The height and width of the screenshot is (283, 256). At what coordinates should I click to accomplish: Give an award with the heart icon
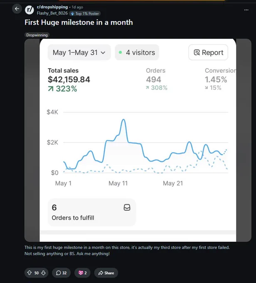(82, 273)
